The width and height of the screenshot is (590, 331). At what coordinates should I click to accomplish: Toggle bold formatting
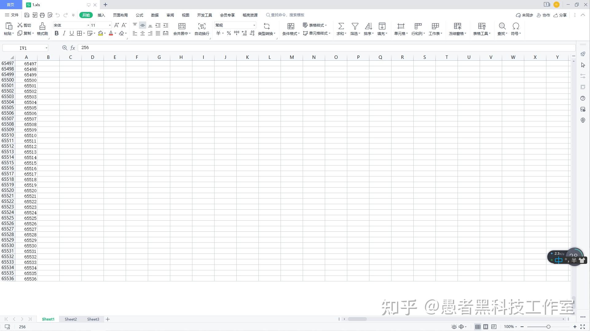56,33
